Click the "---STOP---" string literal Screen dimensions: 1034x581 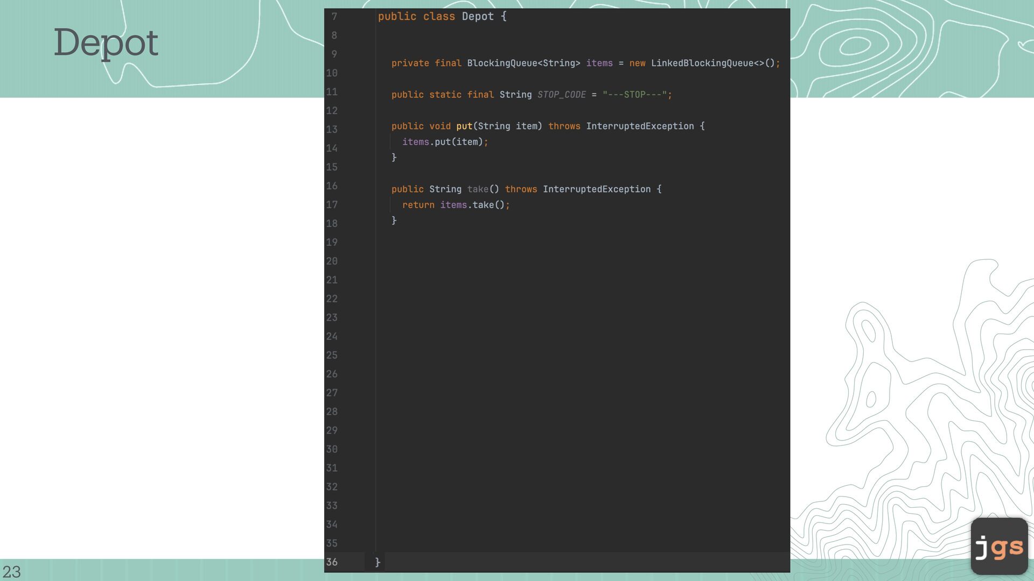[634, 95]
